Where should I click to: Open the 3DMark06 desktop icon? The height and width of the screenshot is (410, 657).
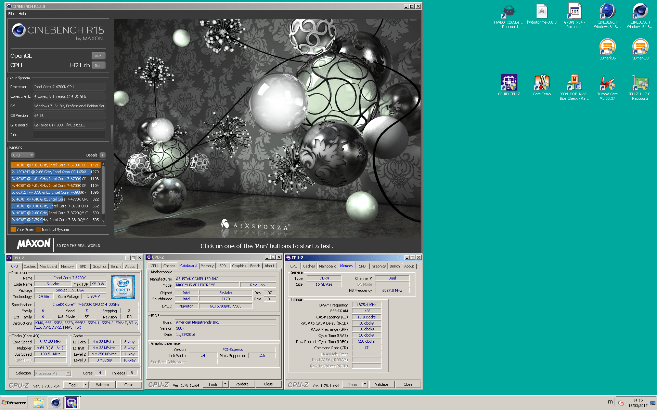607,47
